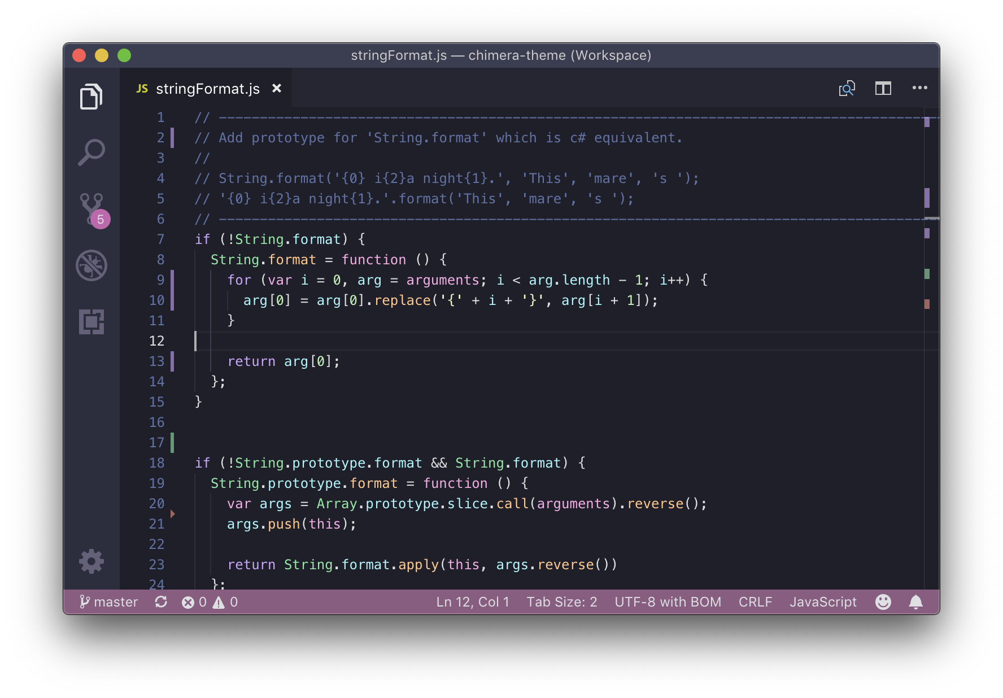Go to line via Ln 12, Col 1
1003x698 pixels.
(x=473, y=602)
